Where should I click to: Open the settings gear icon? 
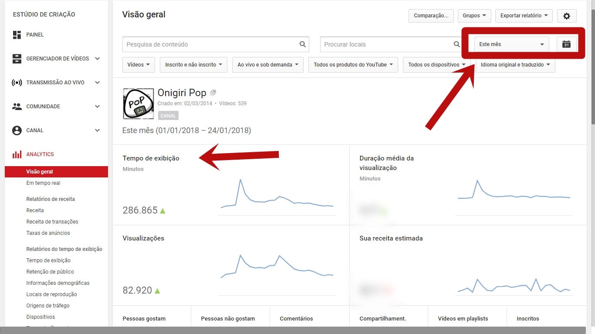566,16
